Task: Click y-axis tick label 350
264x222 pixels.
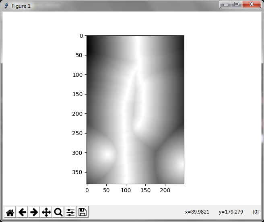Action: (77, 172)
